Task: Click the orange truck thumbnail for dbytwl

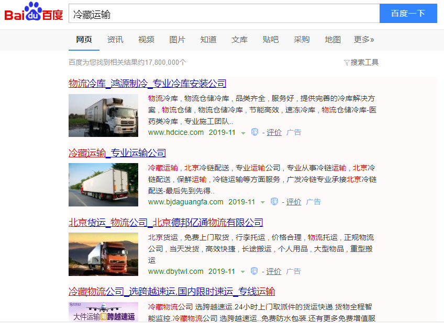Action: pyautogui.click(x=103, y=254)
